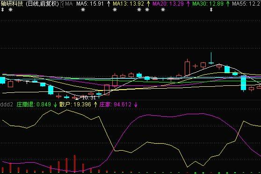Viewport: 261px width, 174px height.
Task: Click the cyan candle with longest upper wick
Action: [211, 58]
